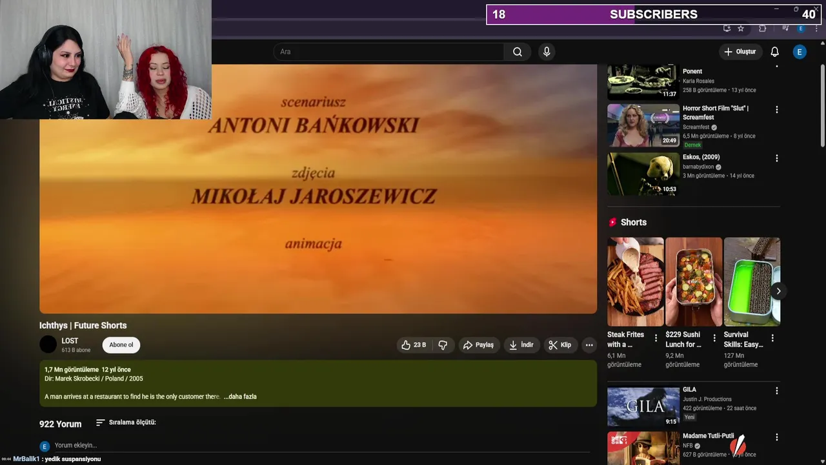Open options for Horror Short Film video

coord(776,110)
